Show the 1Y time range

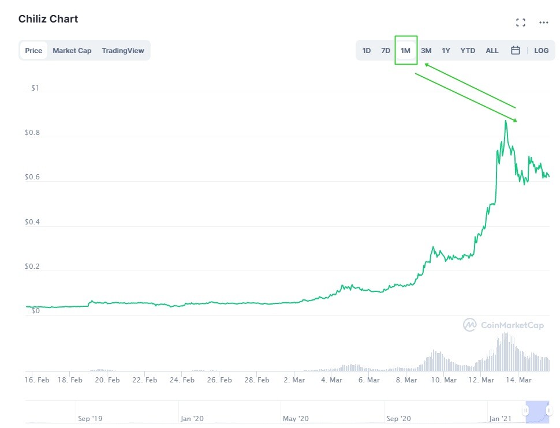coord(446,50)
